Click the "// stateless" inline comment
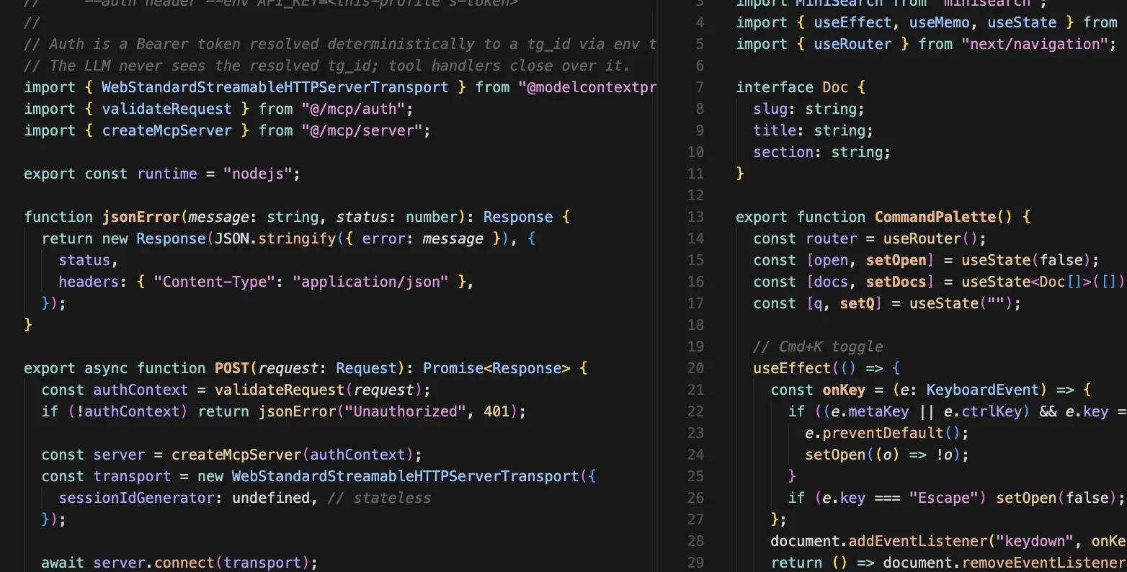 (379, 498)
